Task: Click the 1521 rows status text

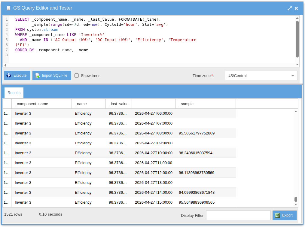Action: click(13, 214)
